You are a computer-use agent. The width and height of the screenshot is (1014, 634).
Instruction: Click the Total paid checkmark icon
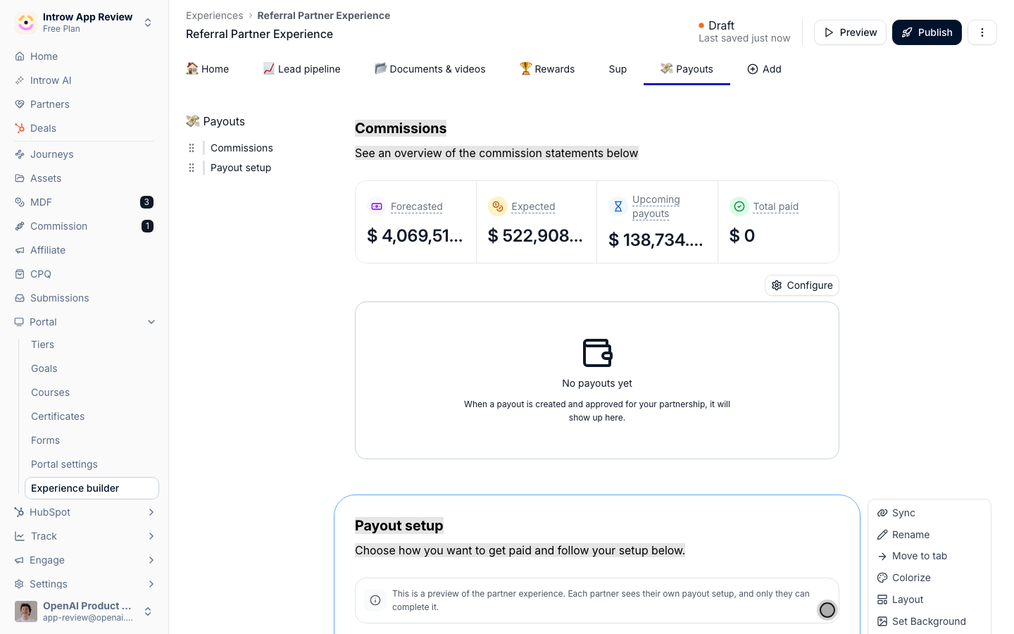tap(739, 206)
